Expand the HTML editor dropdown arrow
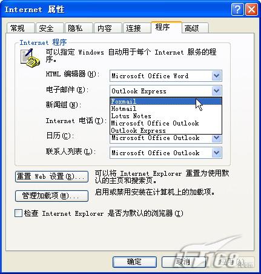This screenshot has width=261, height=274. tap(217, 76)
